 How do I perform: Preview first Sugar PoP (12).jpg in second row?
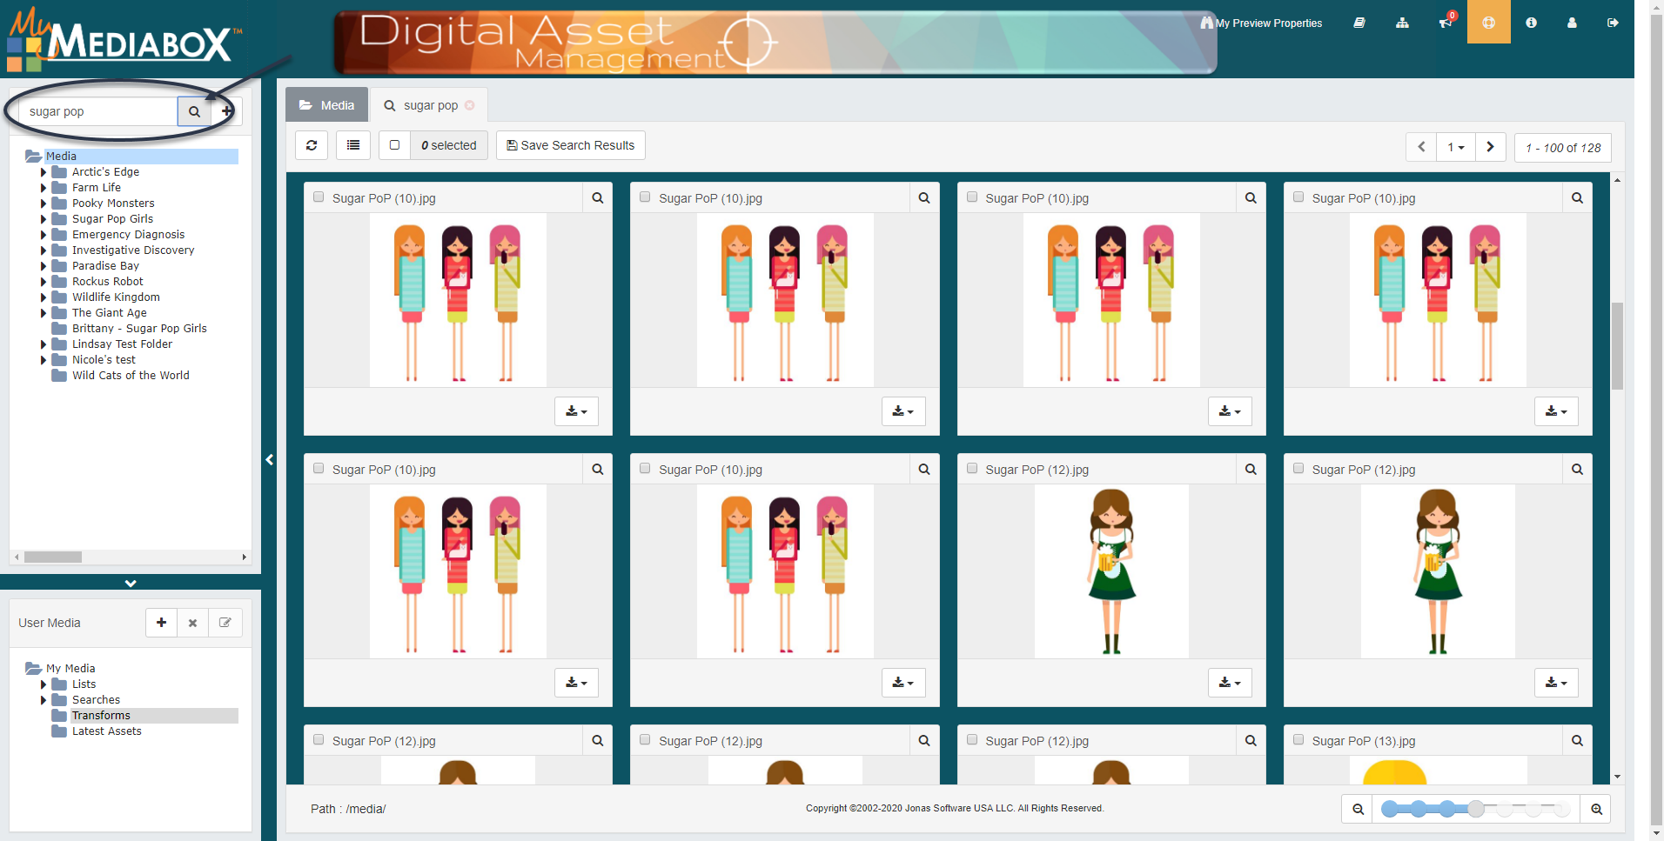click(1251, 470)
